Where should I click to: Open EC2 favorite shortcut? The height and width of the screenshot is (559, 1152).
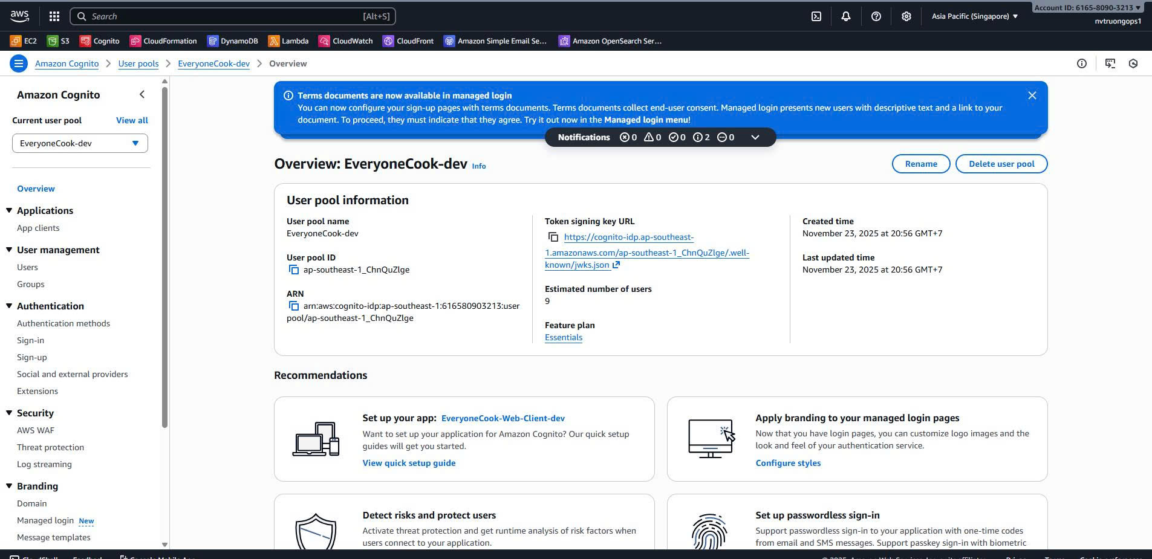point(24,41)
